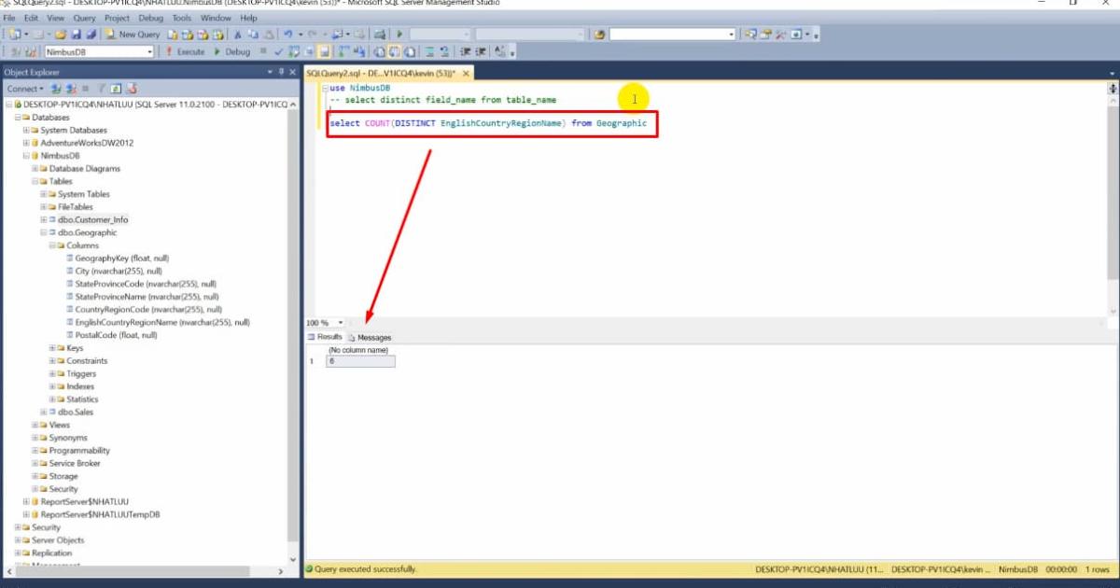Cut the selected text

pos(238,33)
